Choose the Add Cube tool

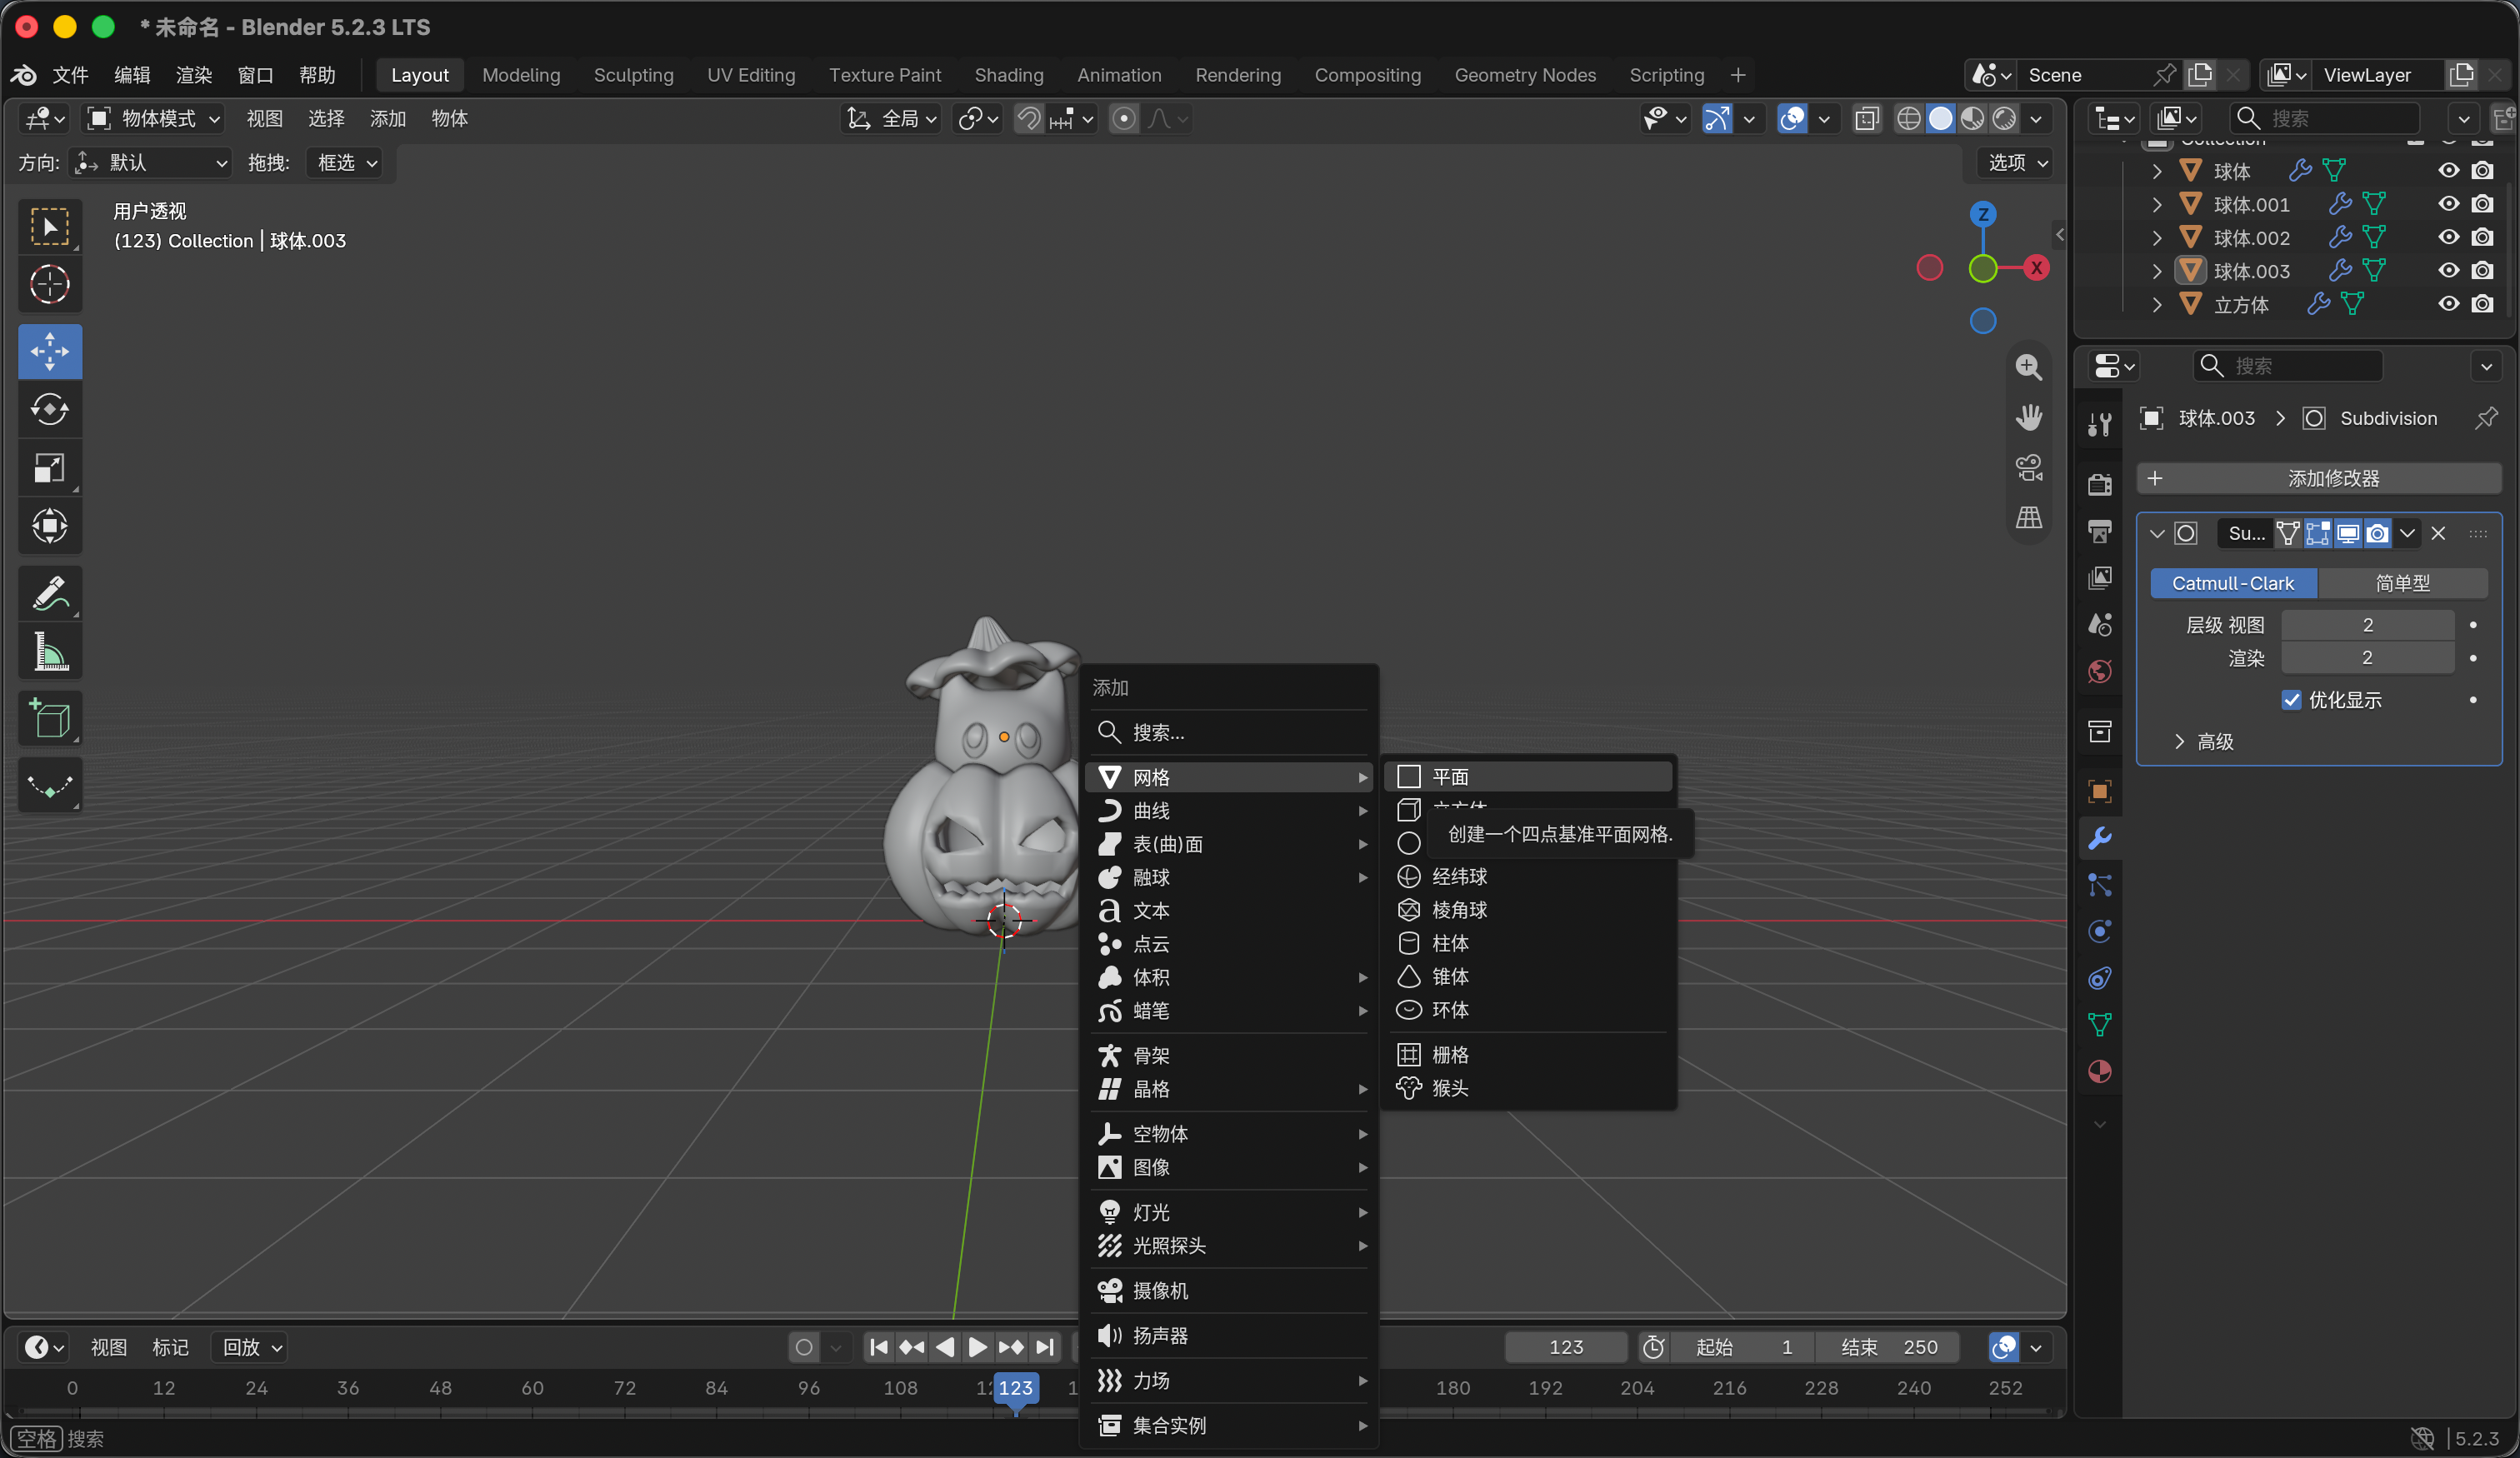(49, 718)
